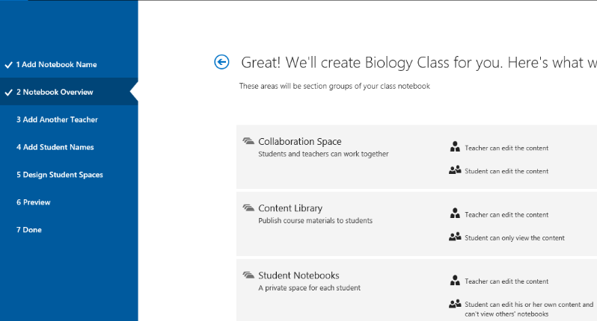Go to step 6 Preview
Viewport: 597px width, 321px height.
tap(33, 202)
